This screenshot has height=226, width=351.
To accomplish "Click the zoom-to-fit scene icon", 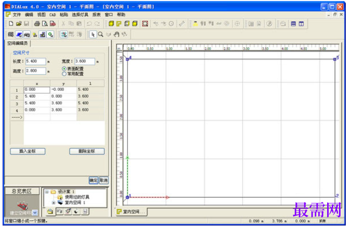I will 145,23.
